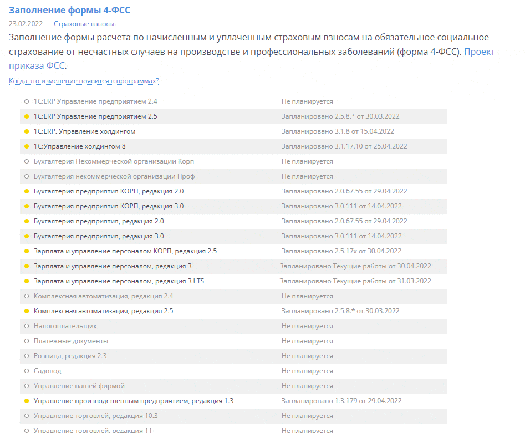This screenshot has height=433, width=525.
Task: Select 'Комплексная автоматизация, редакция 2.5' text
Action: [104, 311]
